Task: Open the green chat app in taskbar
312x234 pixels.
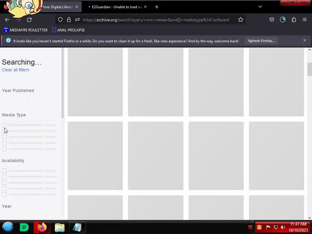Action: click(x=24, y=227)
